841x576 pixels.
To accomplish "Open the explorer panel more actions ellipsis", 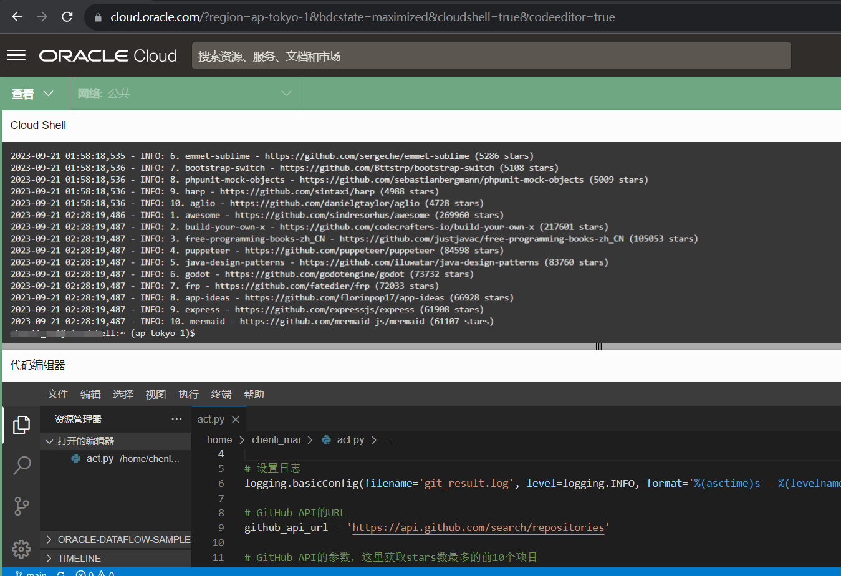I will click(x=176, y=419).
